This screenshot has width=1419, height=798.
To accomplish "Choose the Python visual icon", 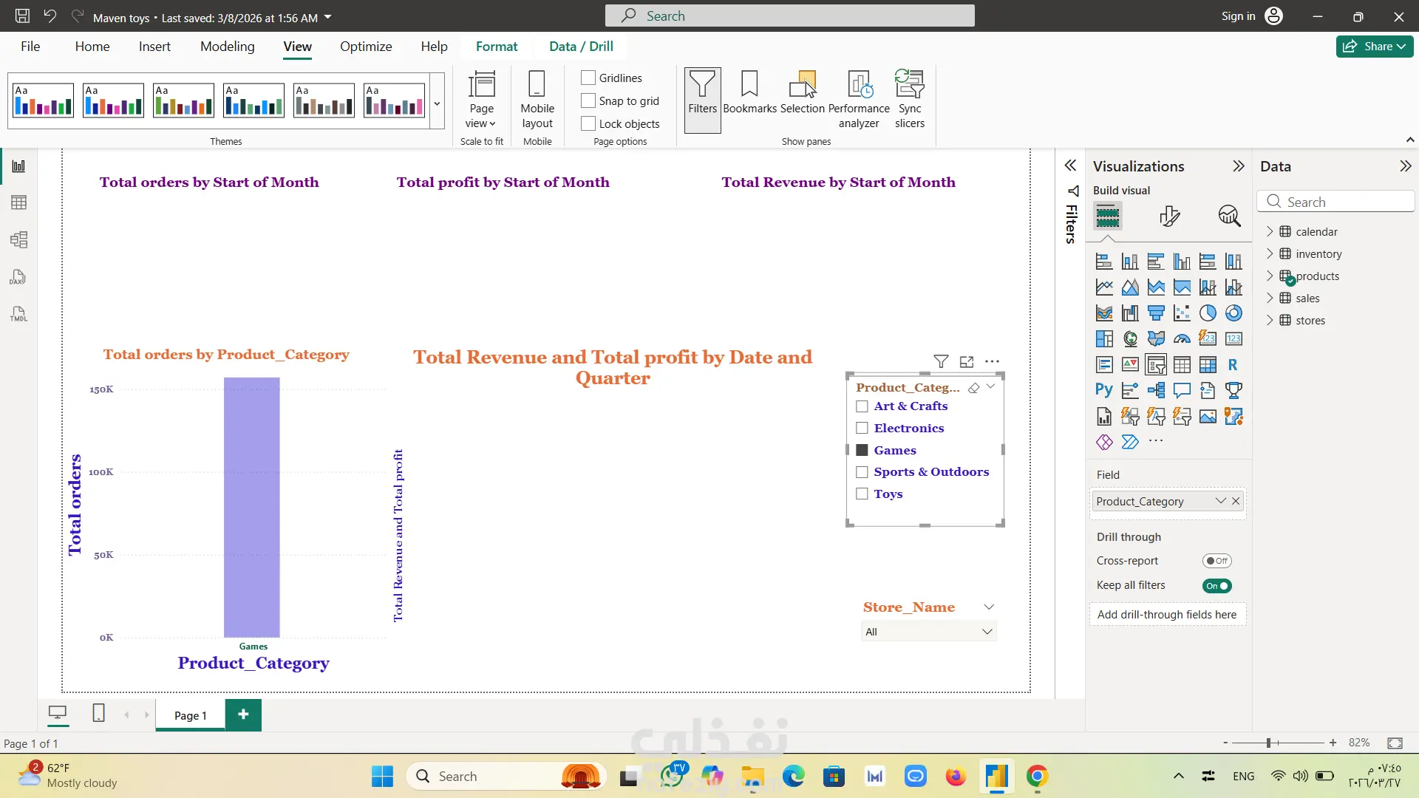I will click(1103, 390).
